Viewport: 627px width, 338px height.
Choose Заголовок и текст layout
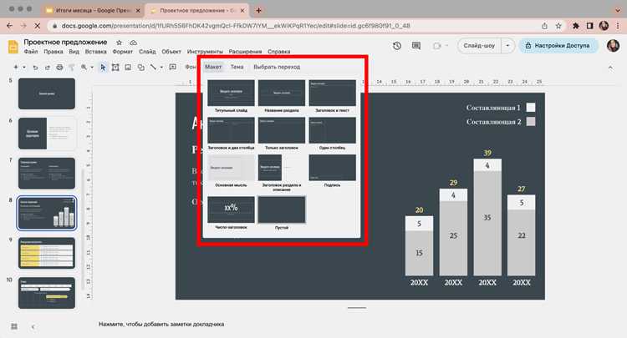tap(332, 96)
